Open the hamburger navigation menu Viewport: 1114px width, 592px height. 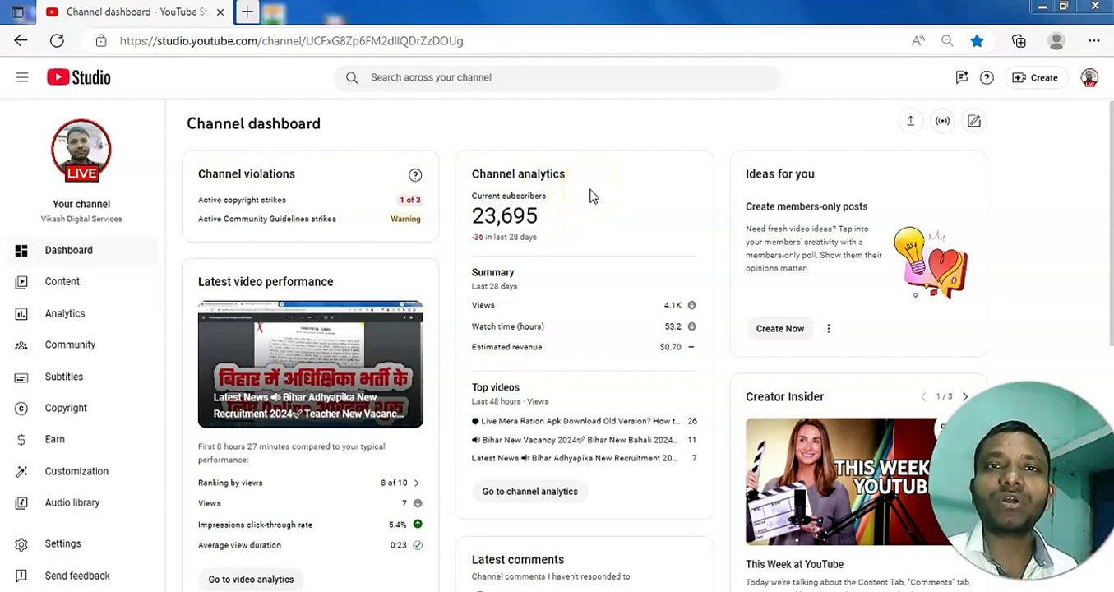coord(22,77)
